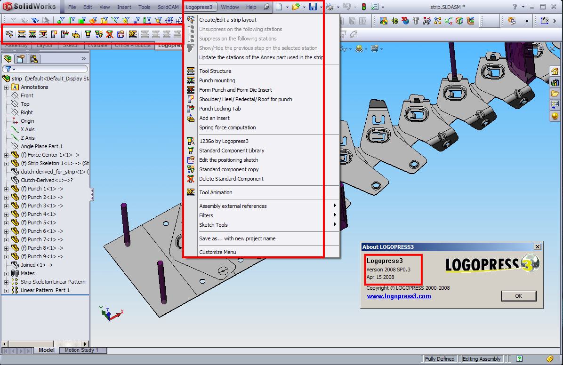This screenshot has height=365, width=563.
Task: Expand the Annotations tree node
Action: point(6,87)
